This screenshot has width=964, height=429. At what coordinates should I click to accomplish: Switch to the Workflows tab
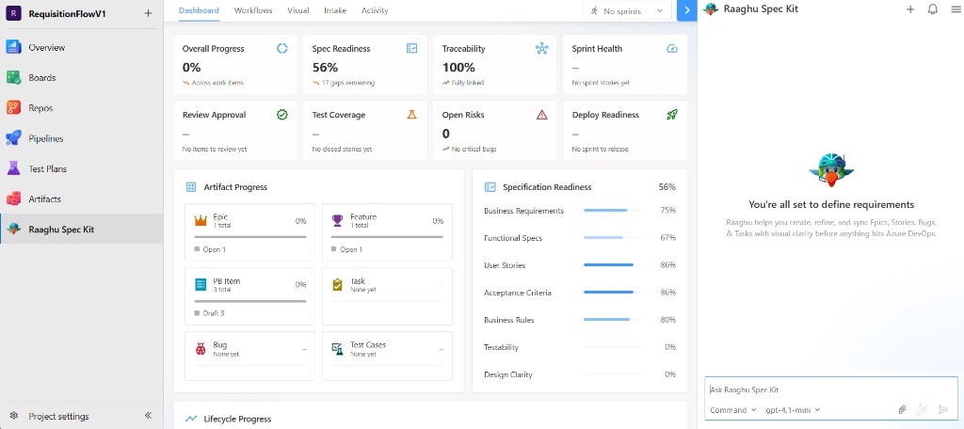(x=253, y=10)
